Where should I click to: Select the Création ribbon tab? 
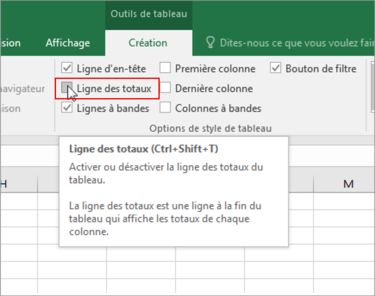tap(148, 43)
